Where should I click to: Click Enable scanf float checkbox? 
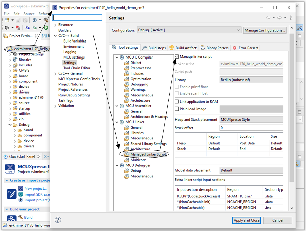click(x=177, y=93)
